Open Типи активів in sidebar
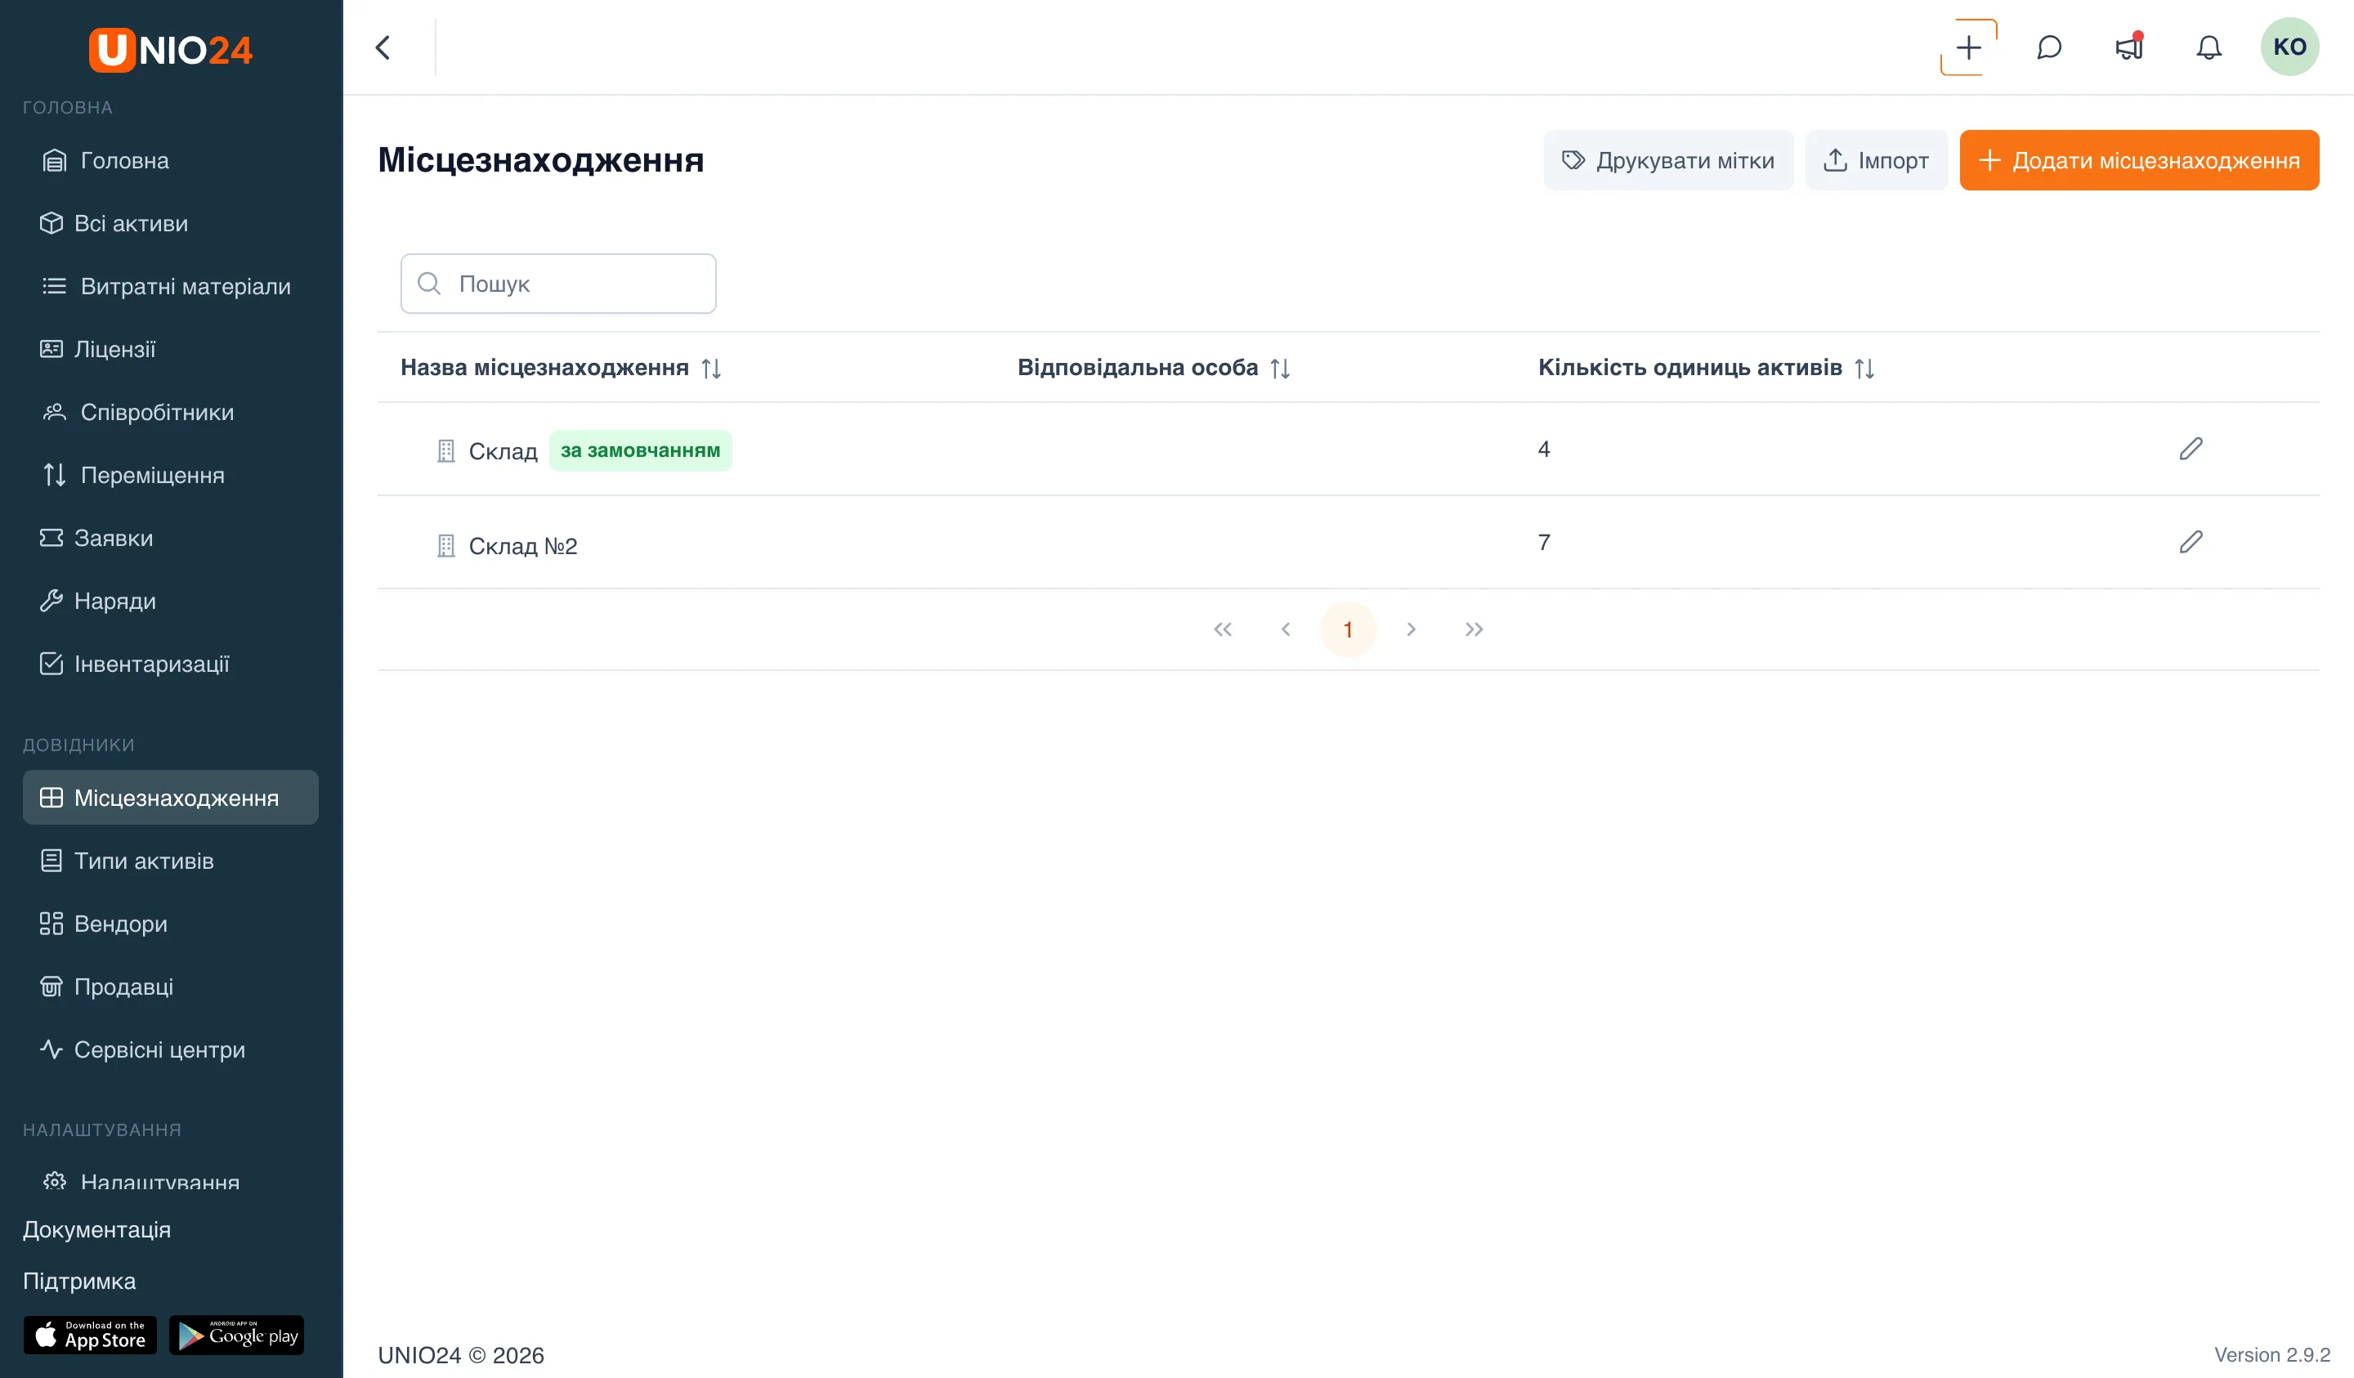 (x=171, y=861)
